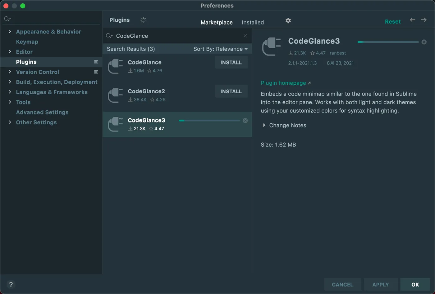Open the Sort By: Relevance dropdown
Screen dimensions: 435x294
[220, 49]
